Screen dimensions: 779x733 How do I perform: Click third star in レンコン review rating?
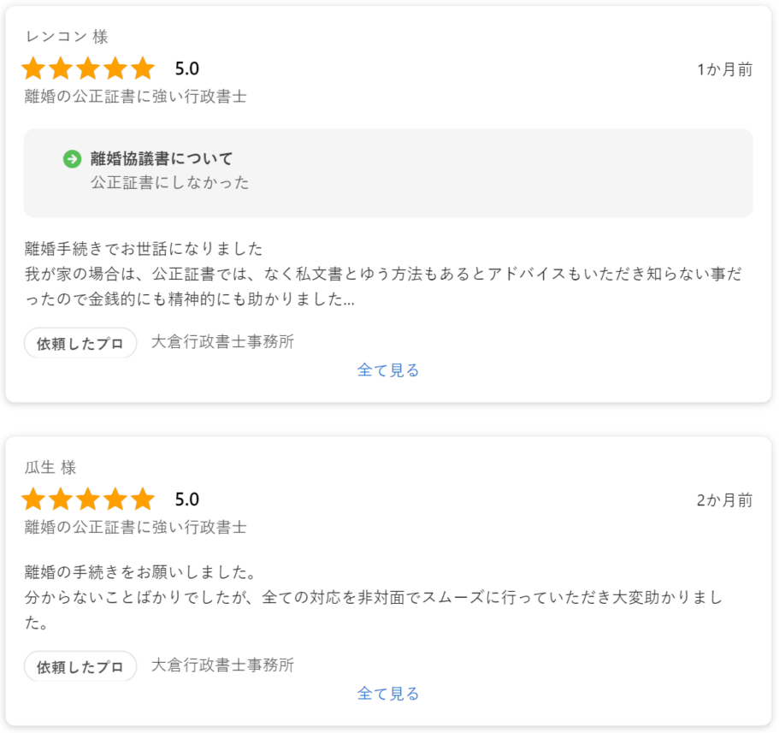click(88, 68)
